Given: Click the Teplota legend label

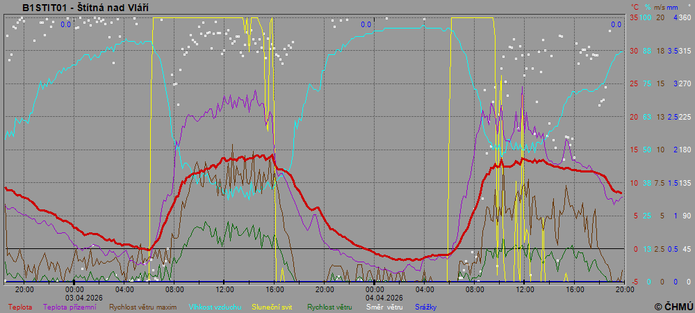Looking at the screenshot, I should click(x=19, y=306).
